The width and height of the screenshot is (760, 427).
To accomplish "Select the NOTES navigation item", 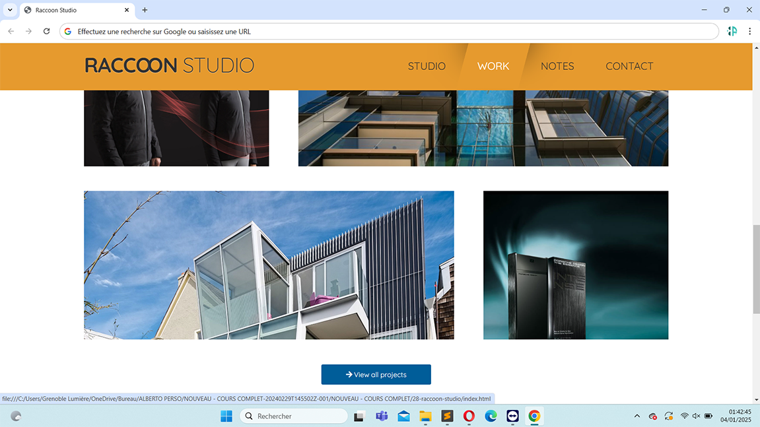I will (x=557, y=66).
